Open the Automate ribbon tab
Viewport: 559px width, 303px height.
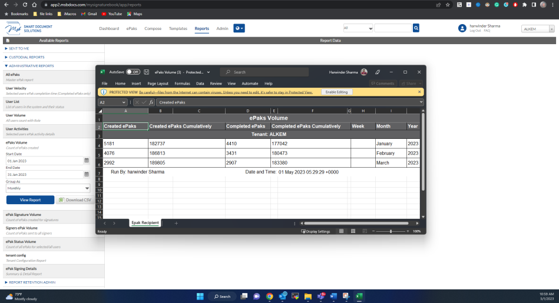click(250, 84)
